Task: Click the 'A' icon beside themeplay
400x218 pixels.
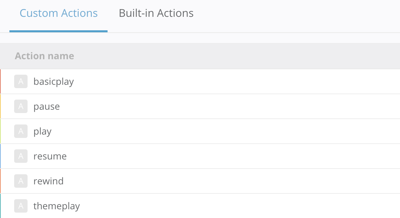Action: click(21, 206)
